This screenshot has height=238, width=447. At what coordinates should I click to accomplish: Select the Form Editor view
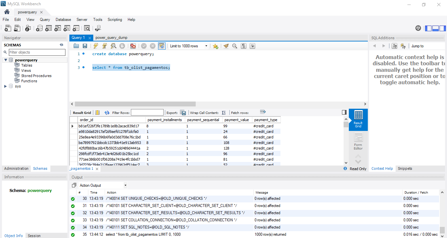pos(358,142)
